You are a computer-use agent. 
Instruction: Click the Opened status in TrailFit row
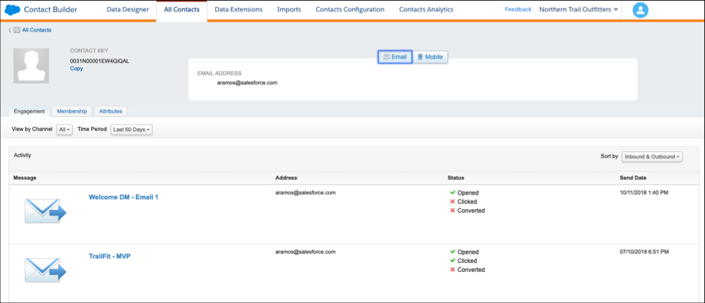pyautogui.click(x=464, y=252)
